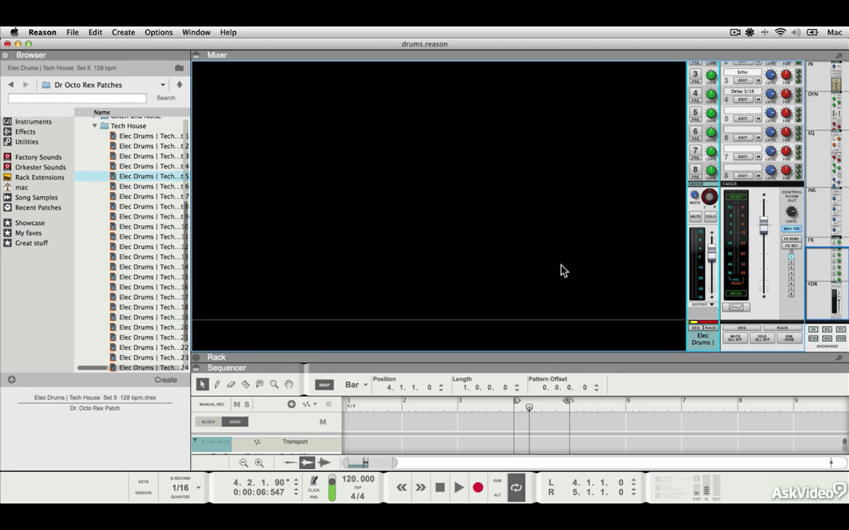Go back in Browser navigation
The image size is (849, 530).
[x=11, y=85]
